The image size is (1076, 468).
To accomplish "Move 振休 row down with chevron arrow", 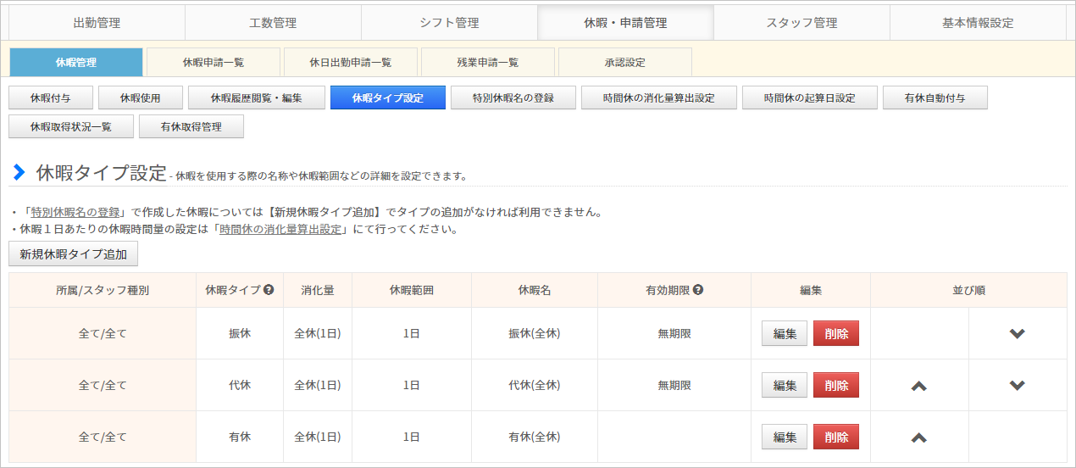I will [x=1018, y=334].
